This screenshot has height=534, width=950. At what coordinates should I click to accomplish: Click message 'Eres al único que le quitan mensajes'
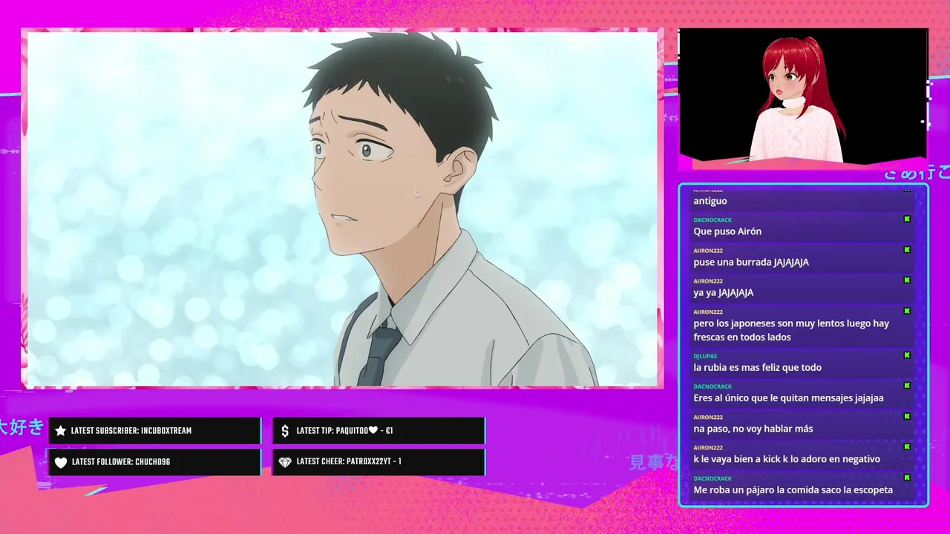click(788, 398)
